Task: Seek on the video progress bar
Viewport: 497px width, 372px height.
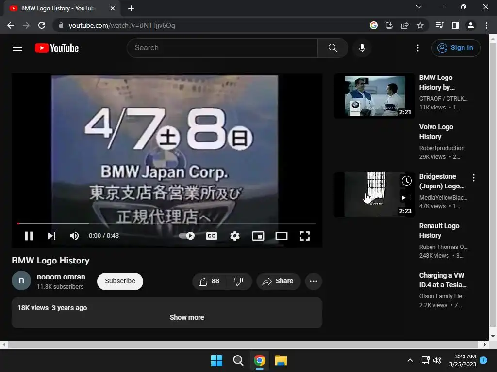Action: coord(167,223)
